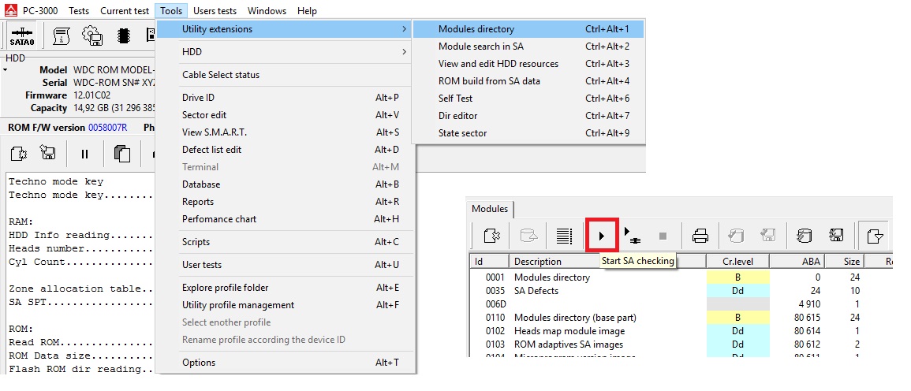The image size is (911, 391).
Task: Select View and edit HDD resources
Action: tap(528, 64)
